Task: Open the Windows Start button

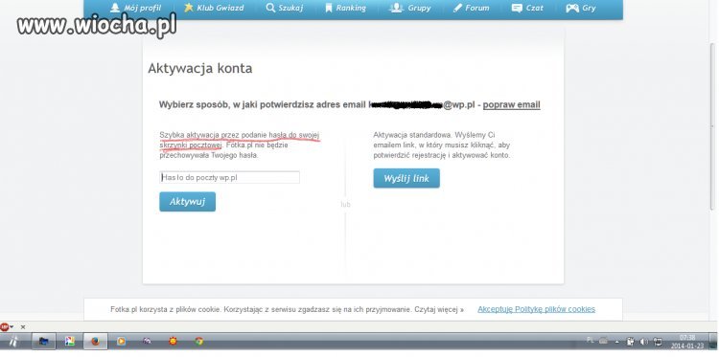Action: [13, 341]
